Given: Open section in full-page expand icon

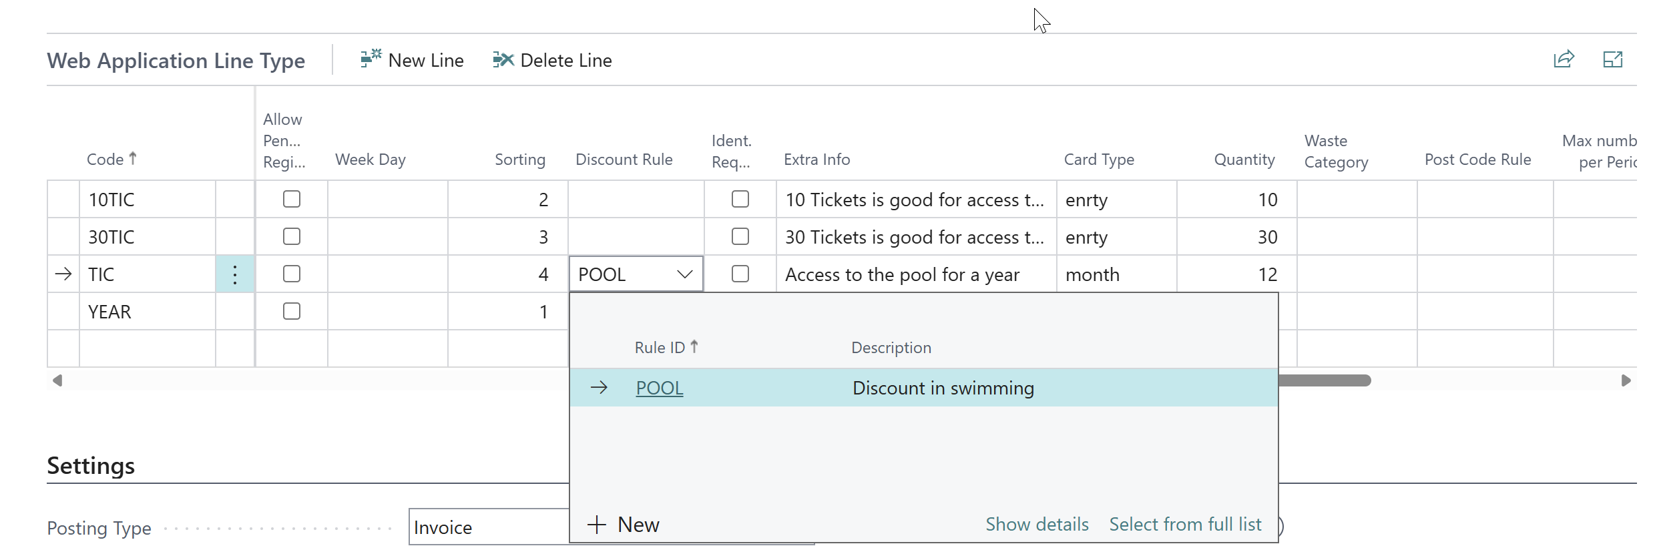Looking at the screenshot, I should (1613, 59).
